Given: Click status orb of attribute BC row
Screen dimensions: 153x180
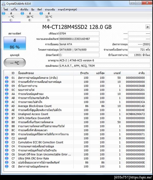Looking at the screenshot, I should pos(7,130).
